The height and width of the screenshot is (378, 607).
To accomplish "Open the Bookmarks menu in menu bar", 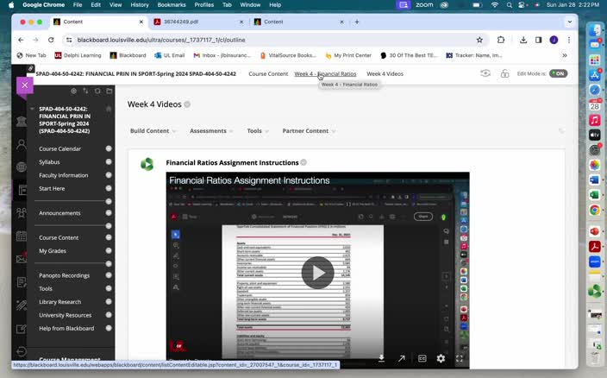I will click(172, 5).
